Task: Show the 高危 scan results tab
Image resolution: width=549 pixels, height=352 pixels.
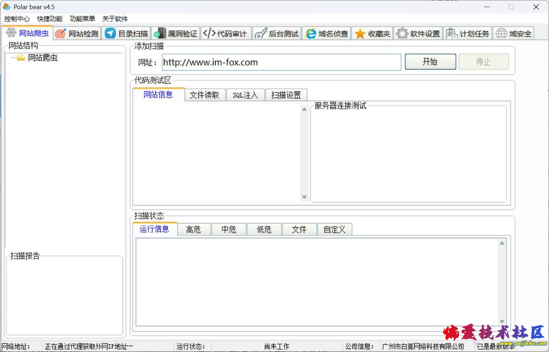Action: pos(194,230)
